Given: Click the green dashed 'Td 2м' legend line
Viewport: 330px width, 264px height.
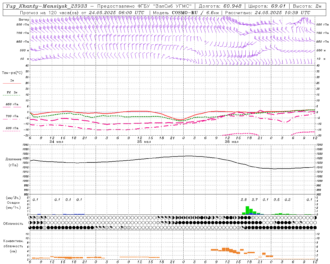Looking at the screenshot, I should [x=11, y=95].
